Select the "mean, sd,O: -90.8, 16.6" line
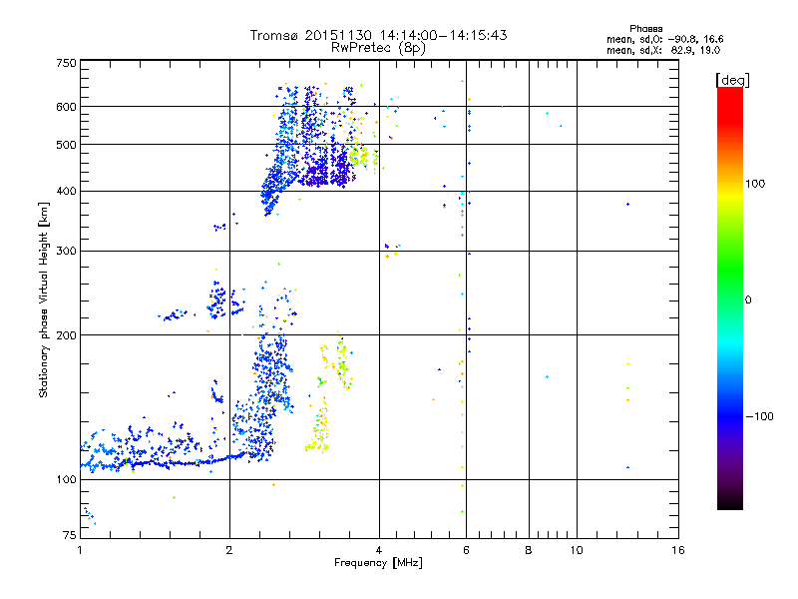 click(664, 39)
